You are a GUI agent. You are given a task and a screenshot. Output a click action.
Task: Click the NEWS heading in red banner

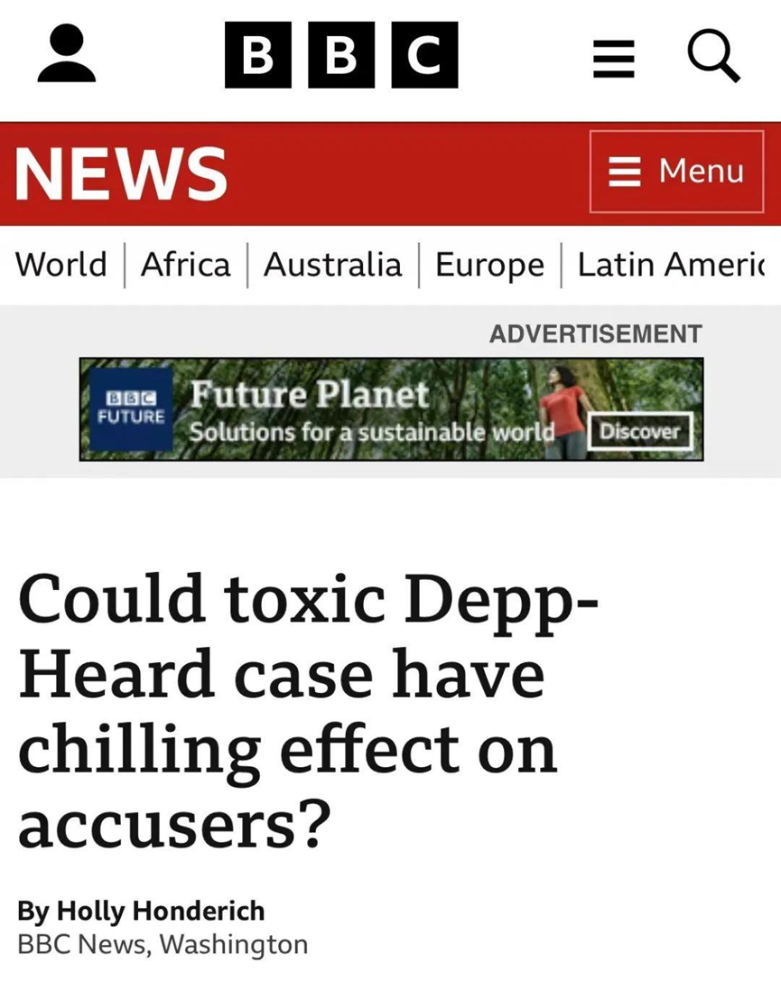pos(121,173)
